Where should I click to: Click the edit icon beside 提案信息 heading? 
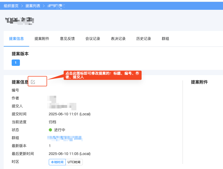tap(33, 82)
